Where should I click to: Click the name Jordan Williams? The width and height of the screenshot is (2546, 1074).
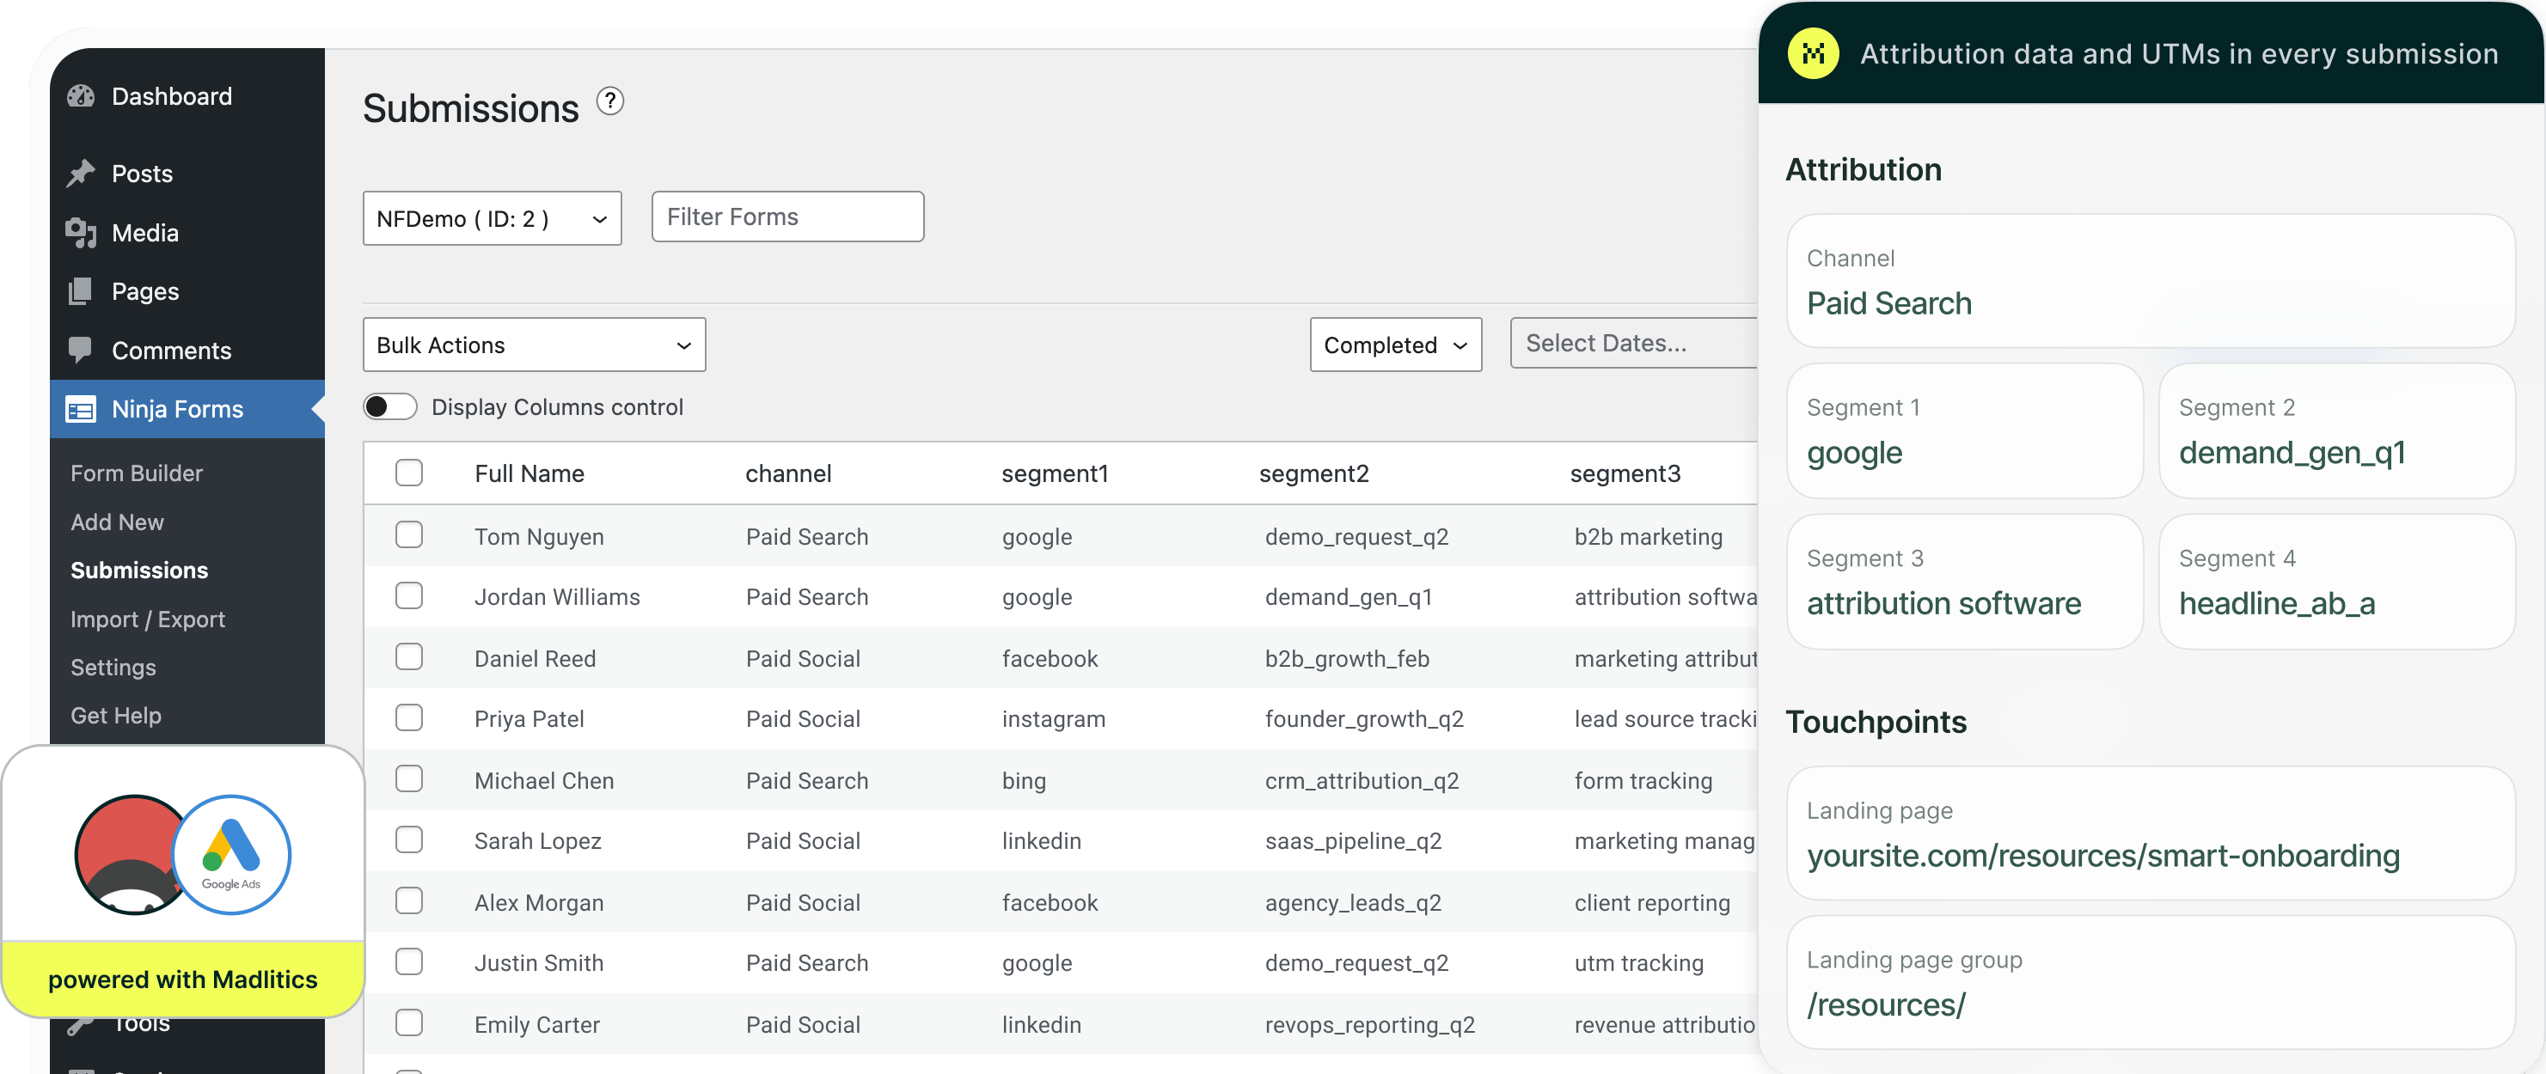click(x=558, y=597)
